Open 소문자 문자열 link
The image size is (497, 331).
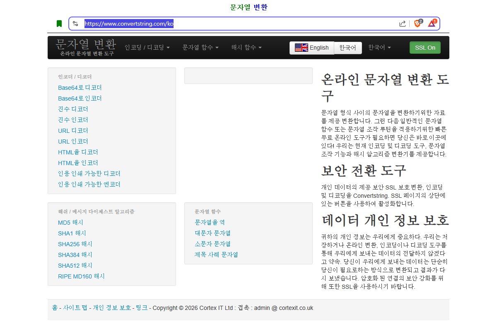click(x=212, y=244)
